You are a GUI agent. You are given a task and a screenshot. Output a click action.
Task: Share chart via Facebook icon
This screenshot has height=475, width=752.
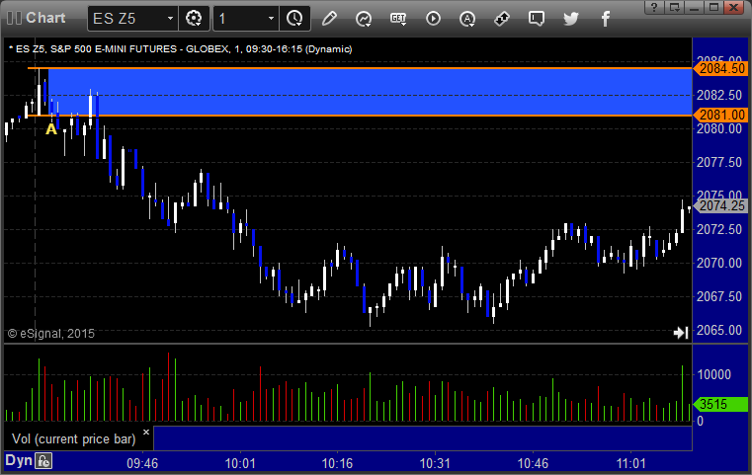(605, 19)
